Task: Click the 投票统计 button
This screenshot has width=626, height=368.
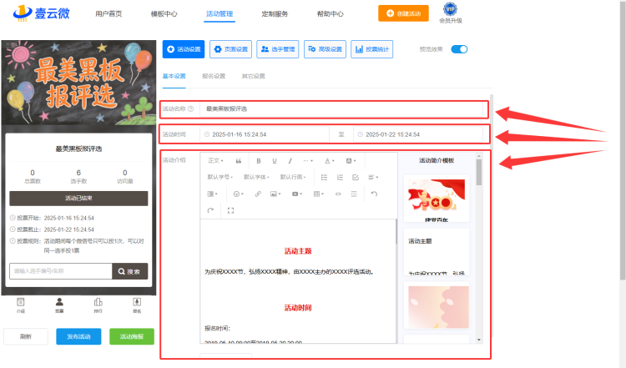Action: coord(372,49)
